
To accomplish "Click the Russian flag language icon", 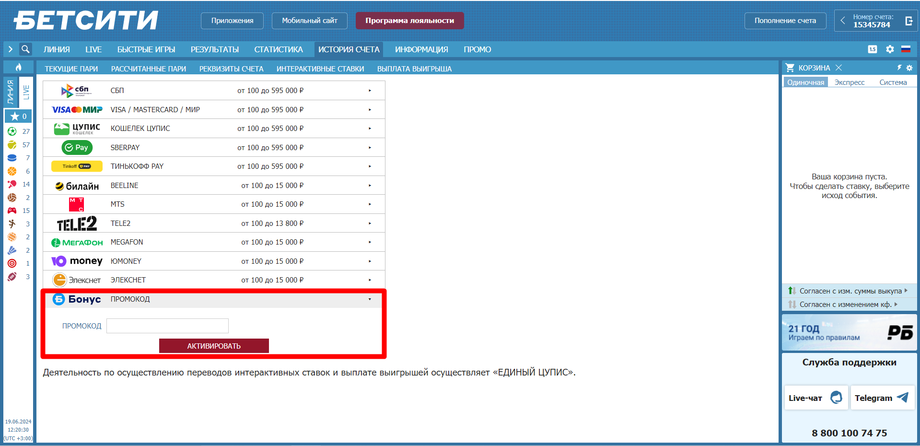I will [x=906, y=49].
